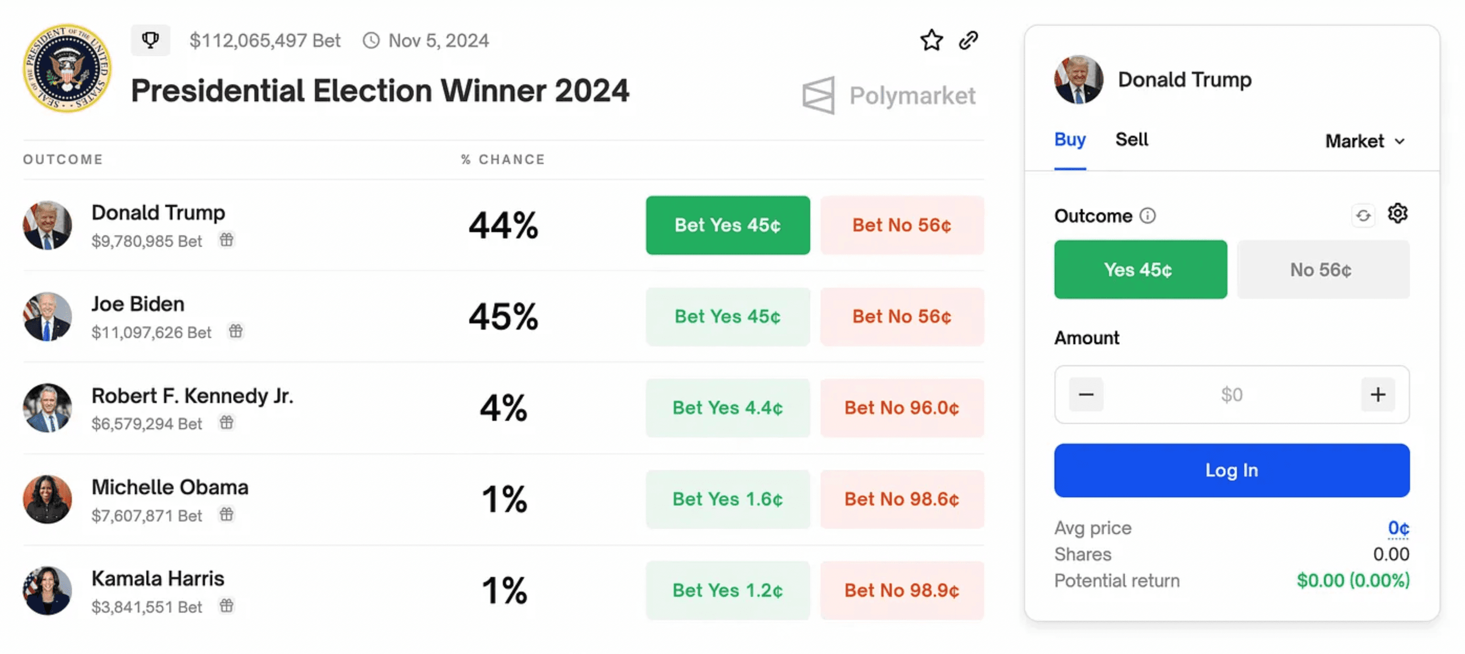This screenshot has height=654, width=1465.
Task: Open the Market order type dropdown
Action: coord(1364,141)
